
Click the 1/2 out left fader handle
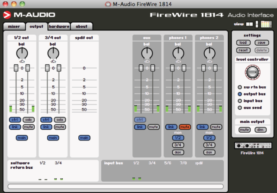pos(16,68)
